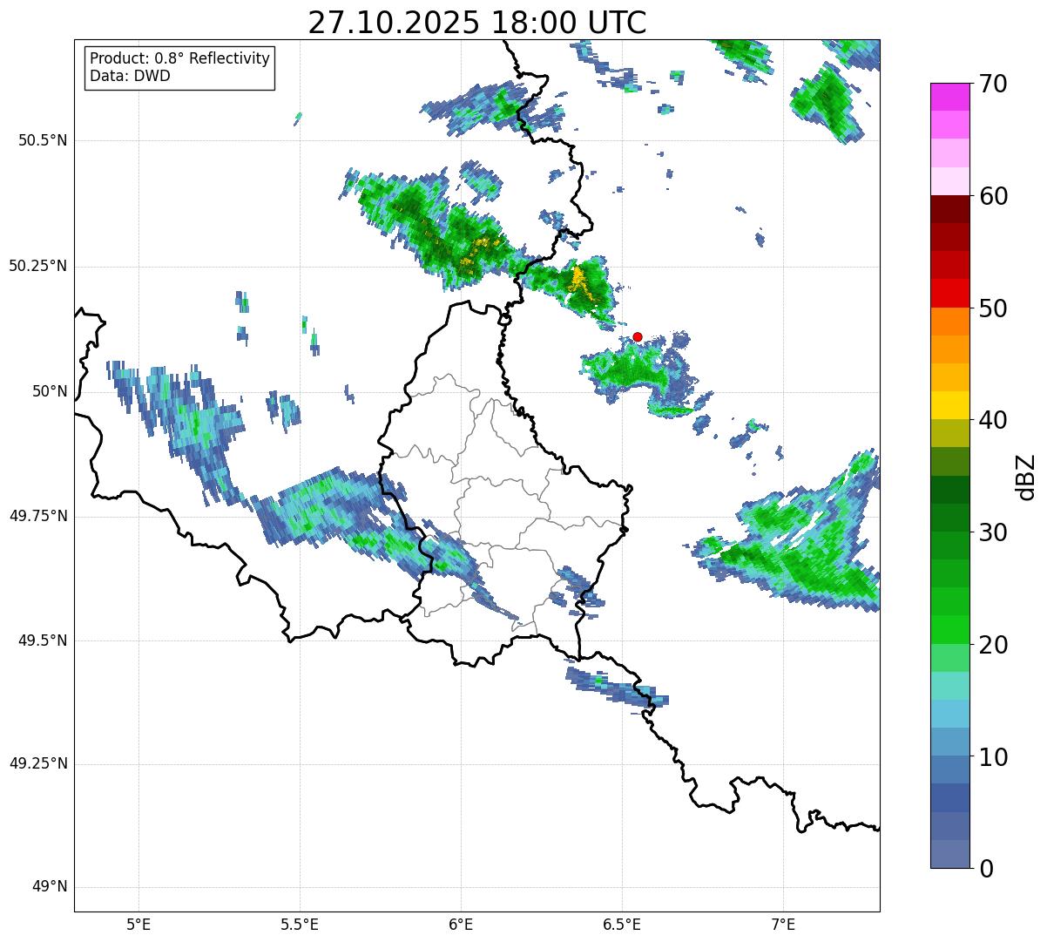
Task: Click the red station marker dot
Action: pos(638,336)
